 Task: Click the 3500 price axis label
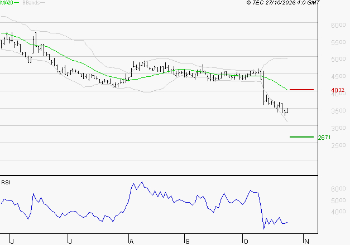pyautogui.click(x=338, y=111)
